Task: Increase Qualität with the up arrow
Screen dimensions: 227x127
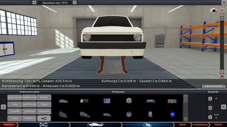Action: [x=210, y=99]
